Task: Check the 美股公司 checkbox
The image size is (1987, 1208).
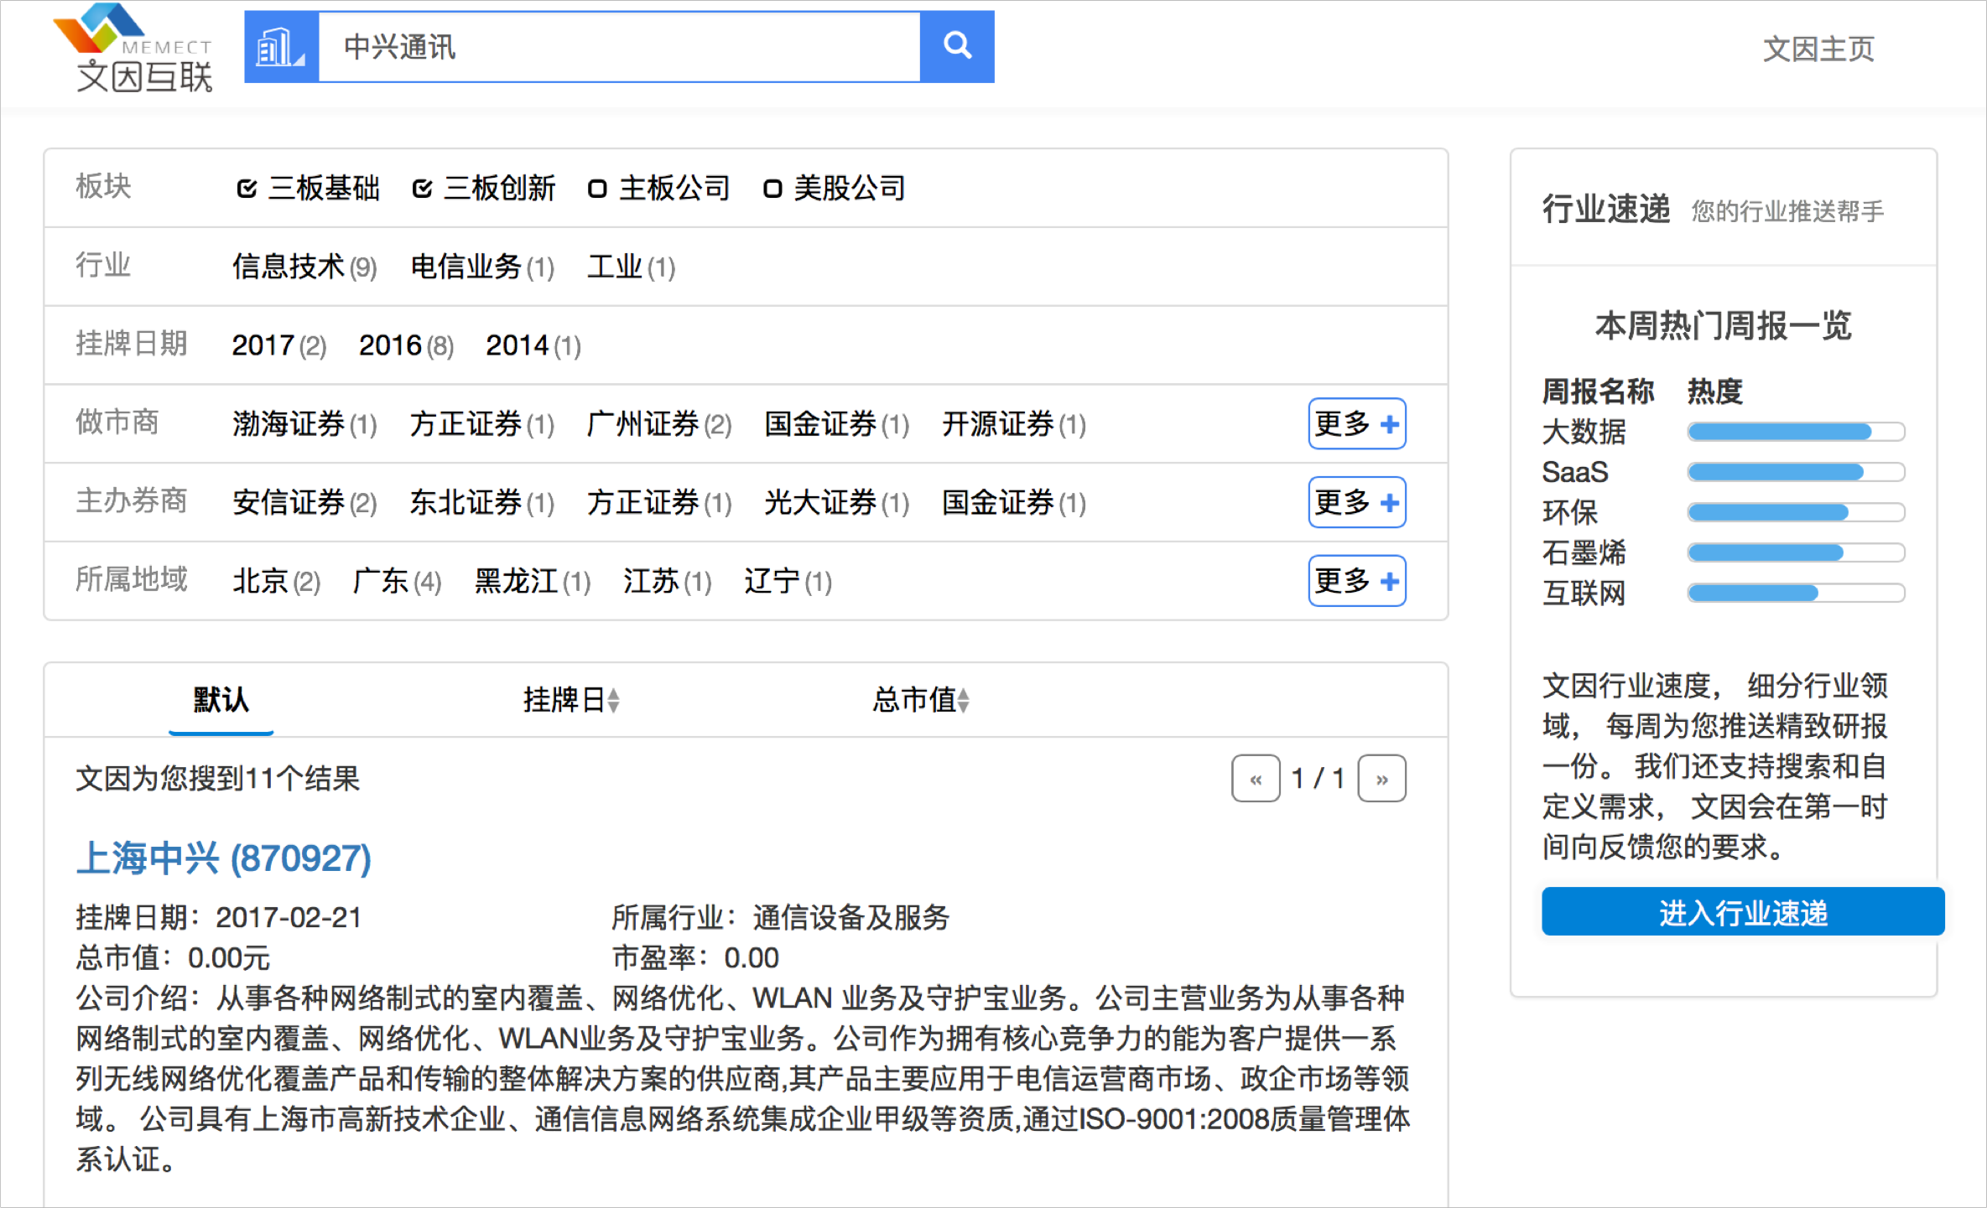Action: pos(772,189)
